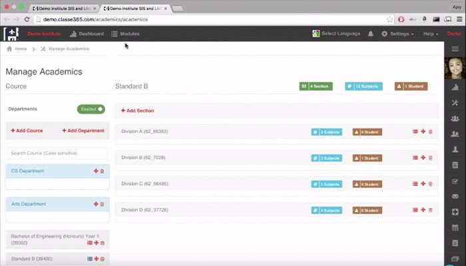Click the move icon for Division B

tap(423, 158)
